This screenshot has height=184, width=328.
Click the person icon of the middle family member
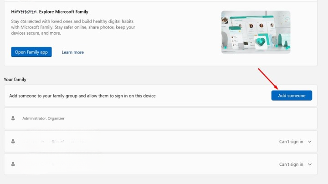coord(13,141)
